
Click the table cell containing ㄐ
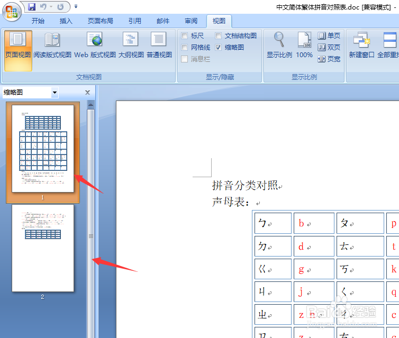click(x=273, y=291)
